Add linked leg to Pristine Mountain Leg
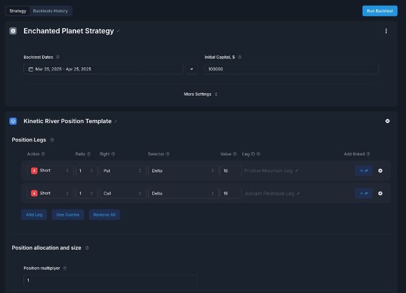The height and width of the screenshot is (293, 406). [x=364, y=171]
